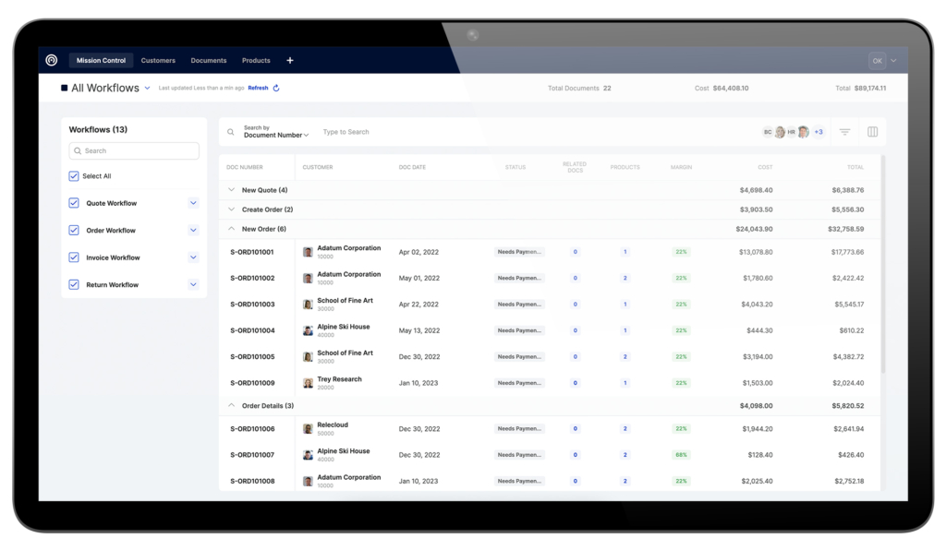Click Needs Payment status for S-ORD101007
This screenshot has height=550, width=946.
[519, 455]
